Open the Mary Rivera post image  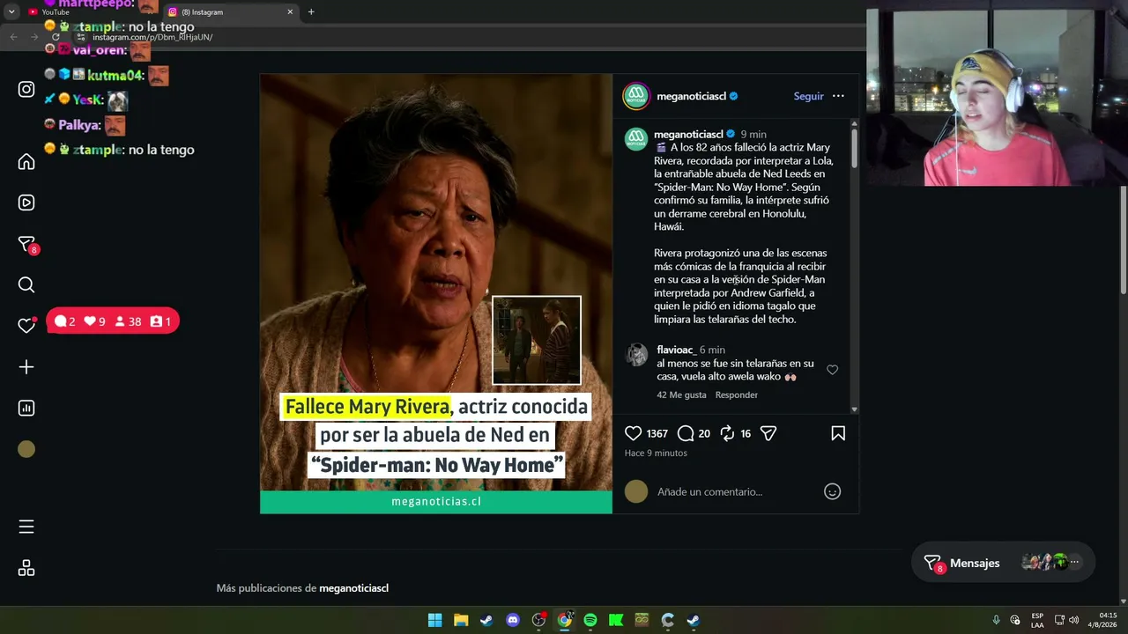[436, 293]
